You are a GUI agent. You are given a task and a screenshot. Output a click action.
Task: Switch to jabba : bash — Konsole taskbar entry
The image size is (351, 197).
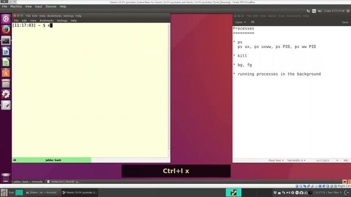(x=28, y=182)
